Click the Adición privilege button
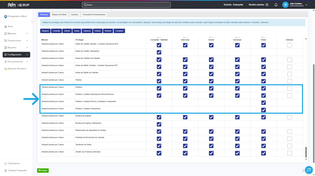This screenshot has width=315, height=176. point(67,31)
